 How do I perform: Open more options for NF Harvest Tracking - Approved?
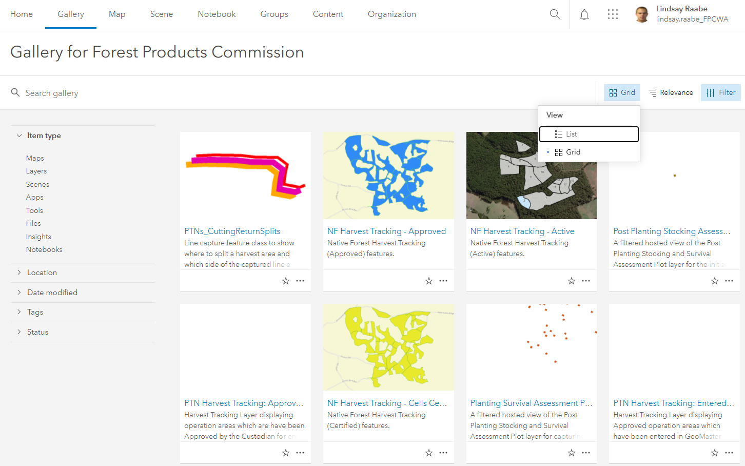tap(443, 281)
